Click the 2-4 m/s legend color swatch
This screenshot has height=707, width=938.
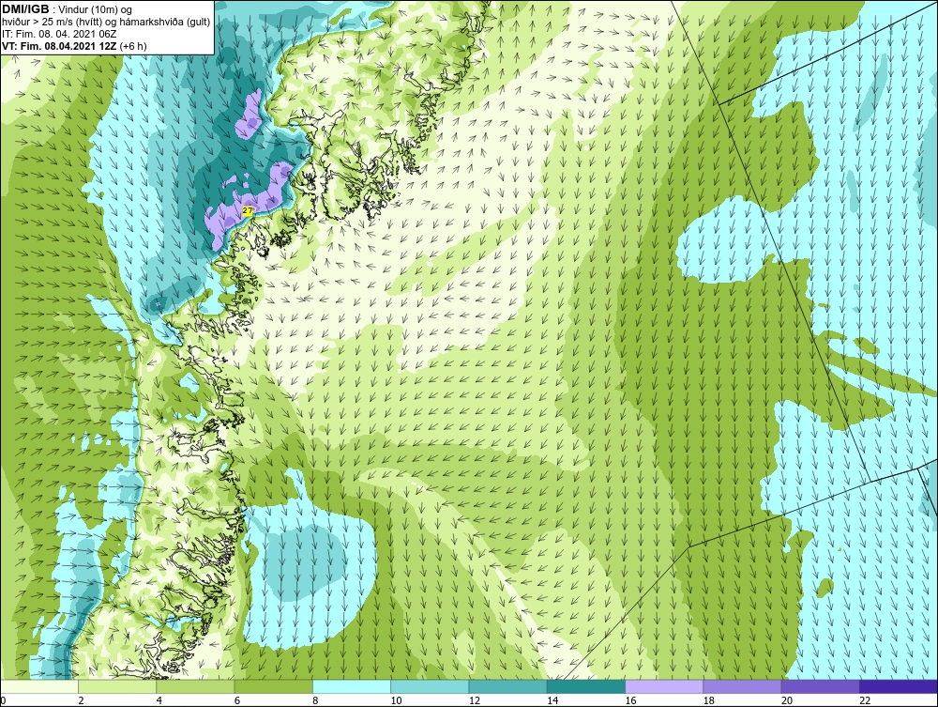point(117,686)
